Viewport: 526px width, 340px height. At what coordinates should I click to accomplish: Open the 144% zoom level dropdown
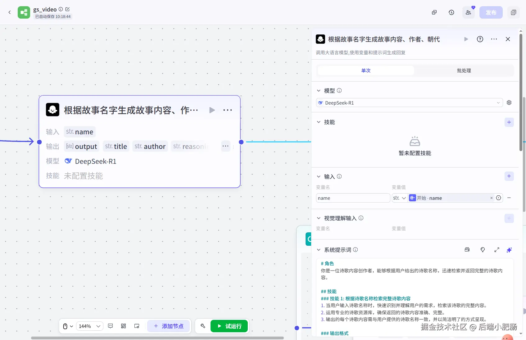tap(89, 326)
